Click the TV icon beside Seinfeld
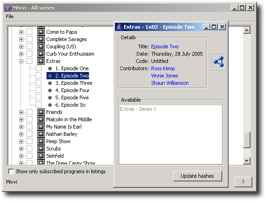Screen dimensions: 266x201 (x=41, y=156)
